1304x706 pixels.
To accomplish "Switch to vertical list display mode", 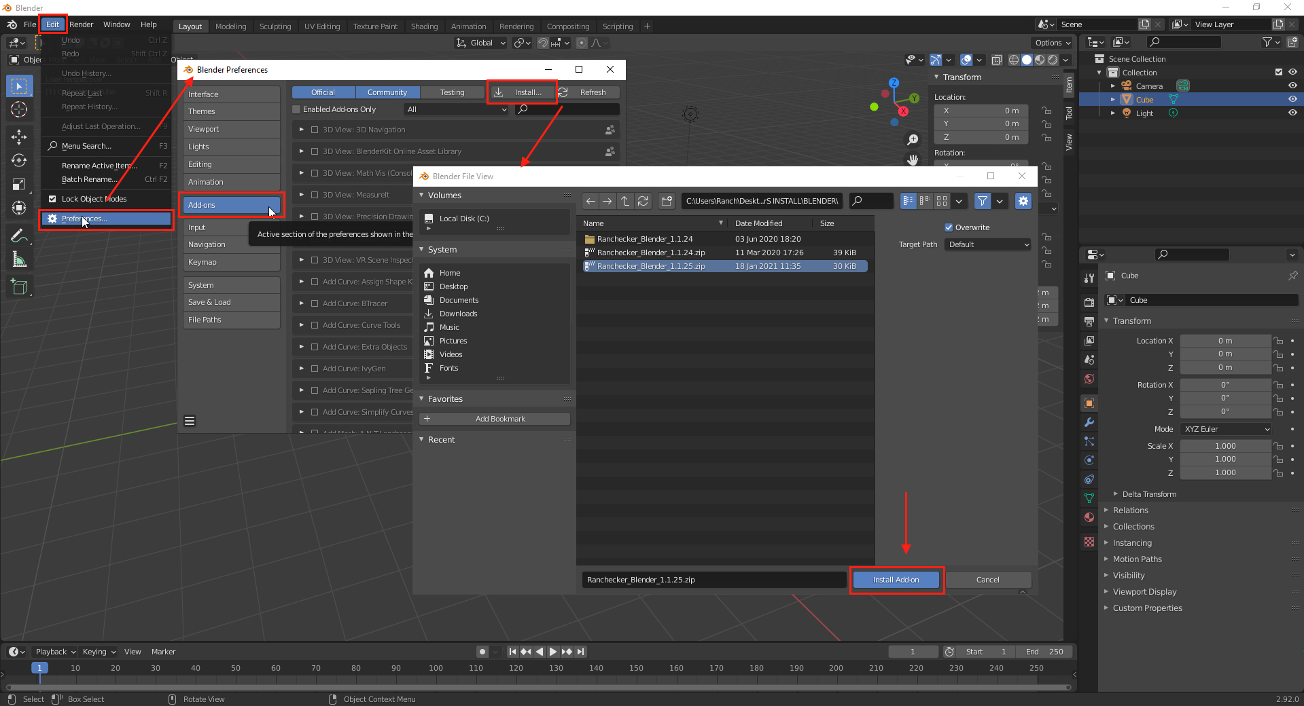I will click(x=908, y=201).
